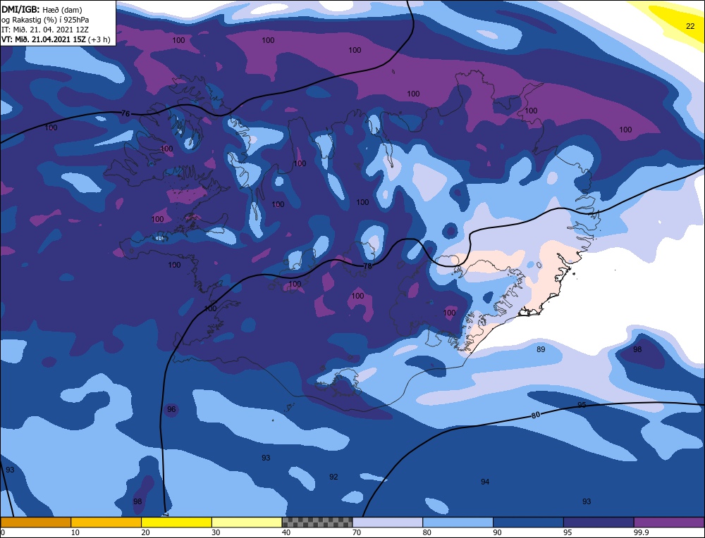The width and height of the screenshot is (705, 538).
Task: Click the '78' height contour label
Action: (367, 266)
